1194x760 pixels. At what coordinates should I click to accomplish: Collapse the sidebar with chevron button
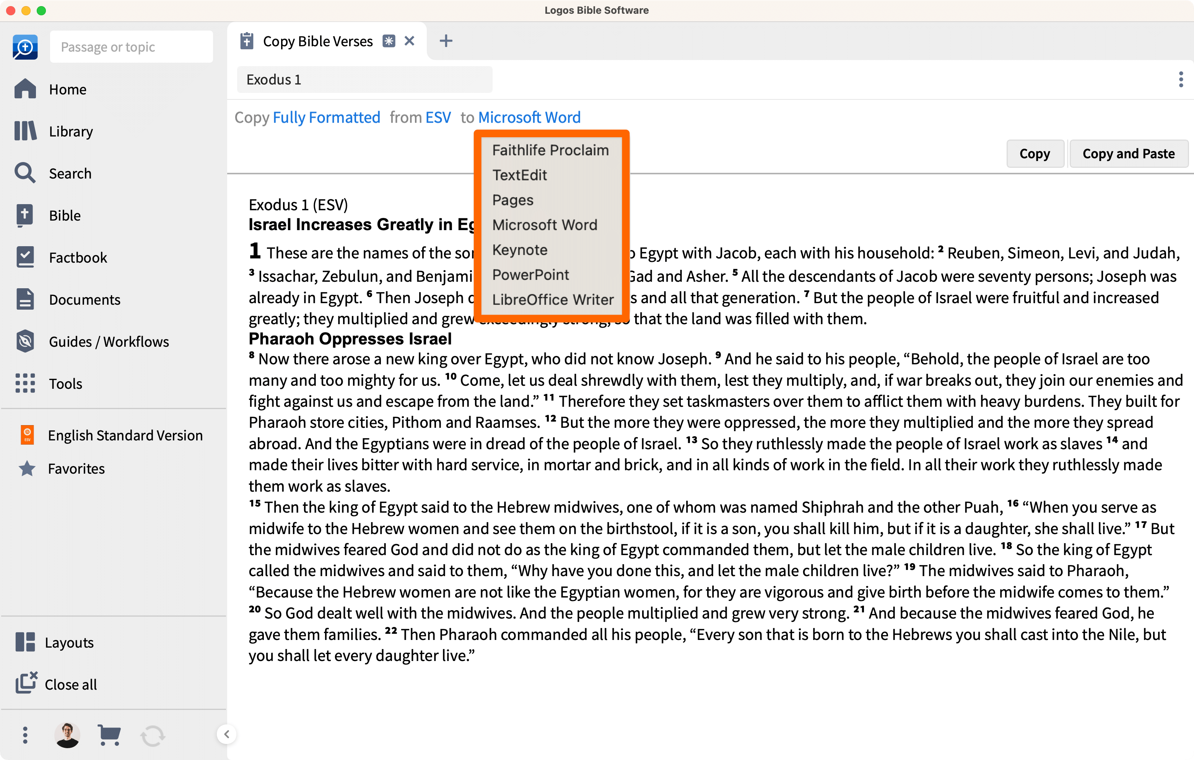click(227, 734)
